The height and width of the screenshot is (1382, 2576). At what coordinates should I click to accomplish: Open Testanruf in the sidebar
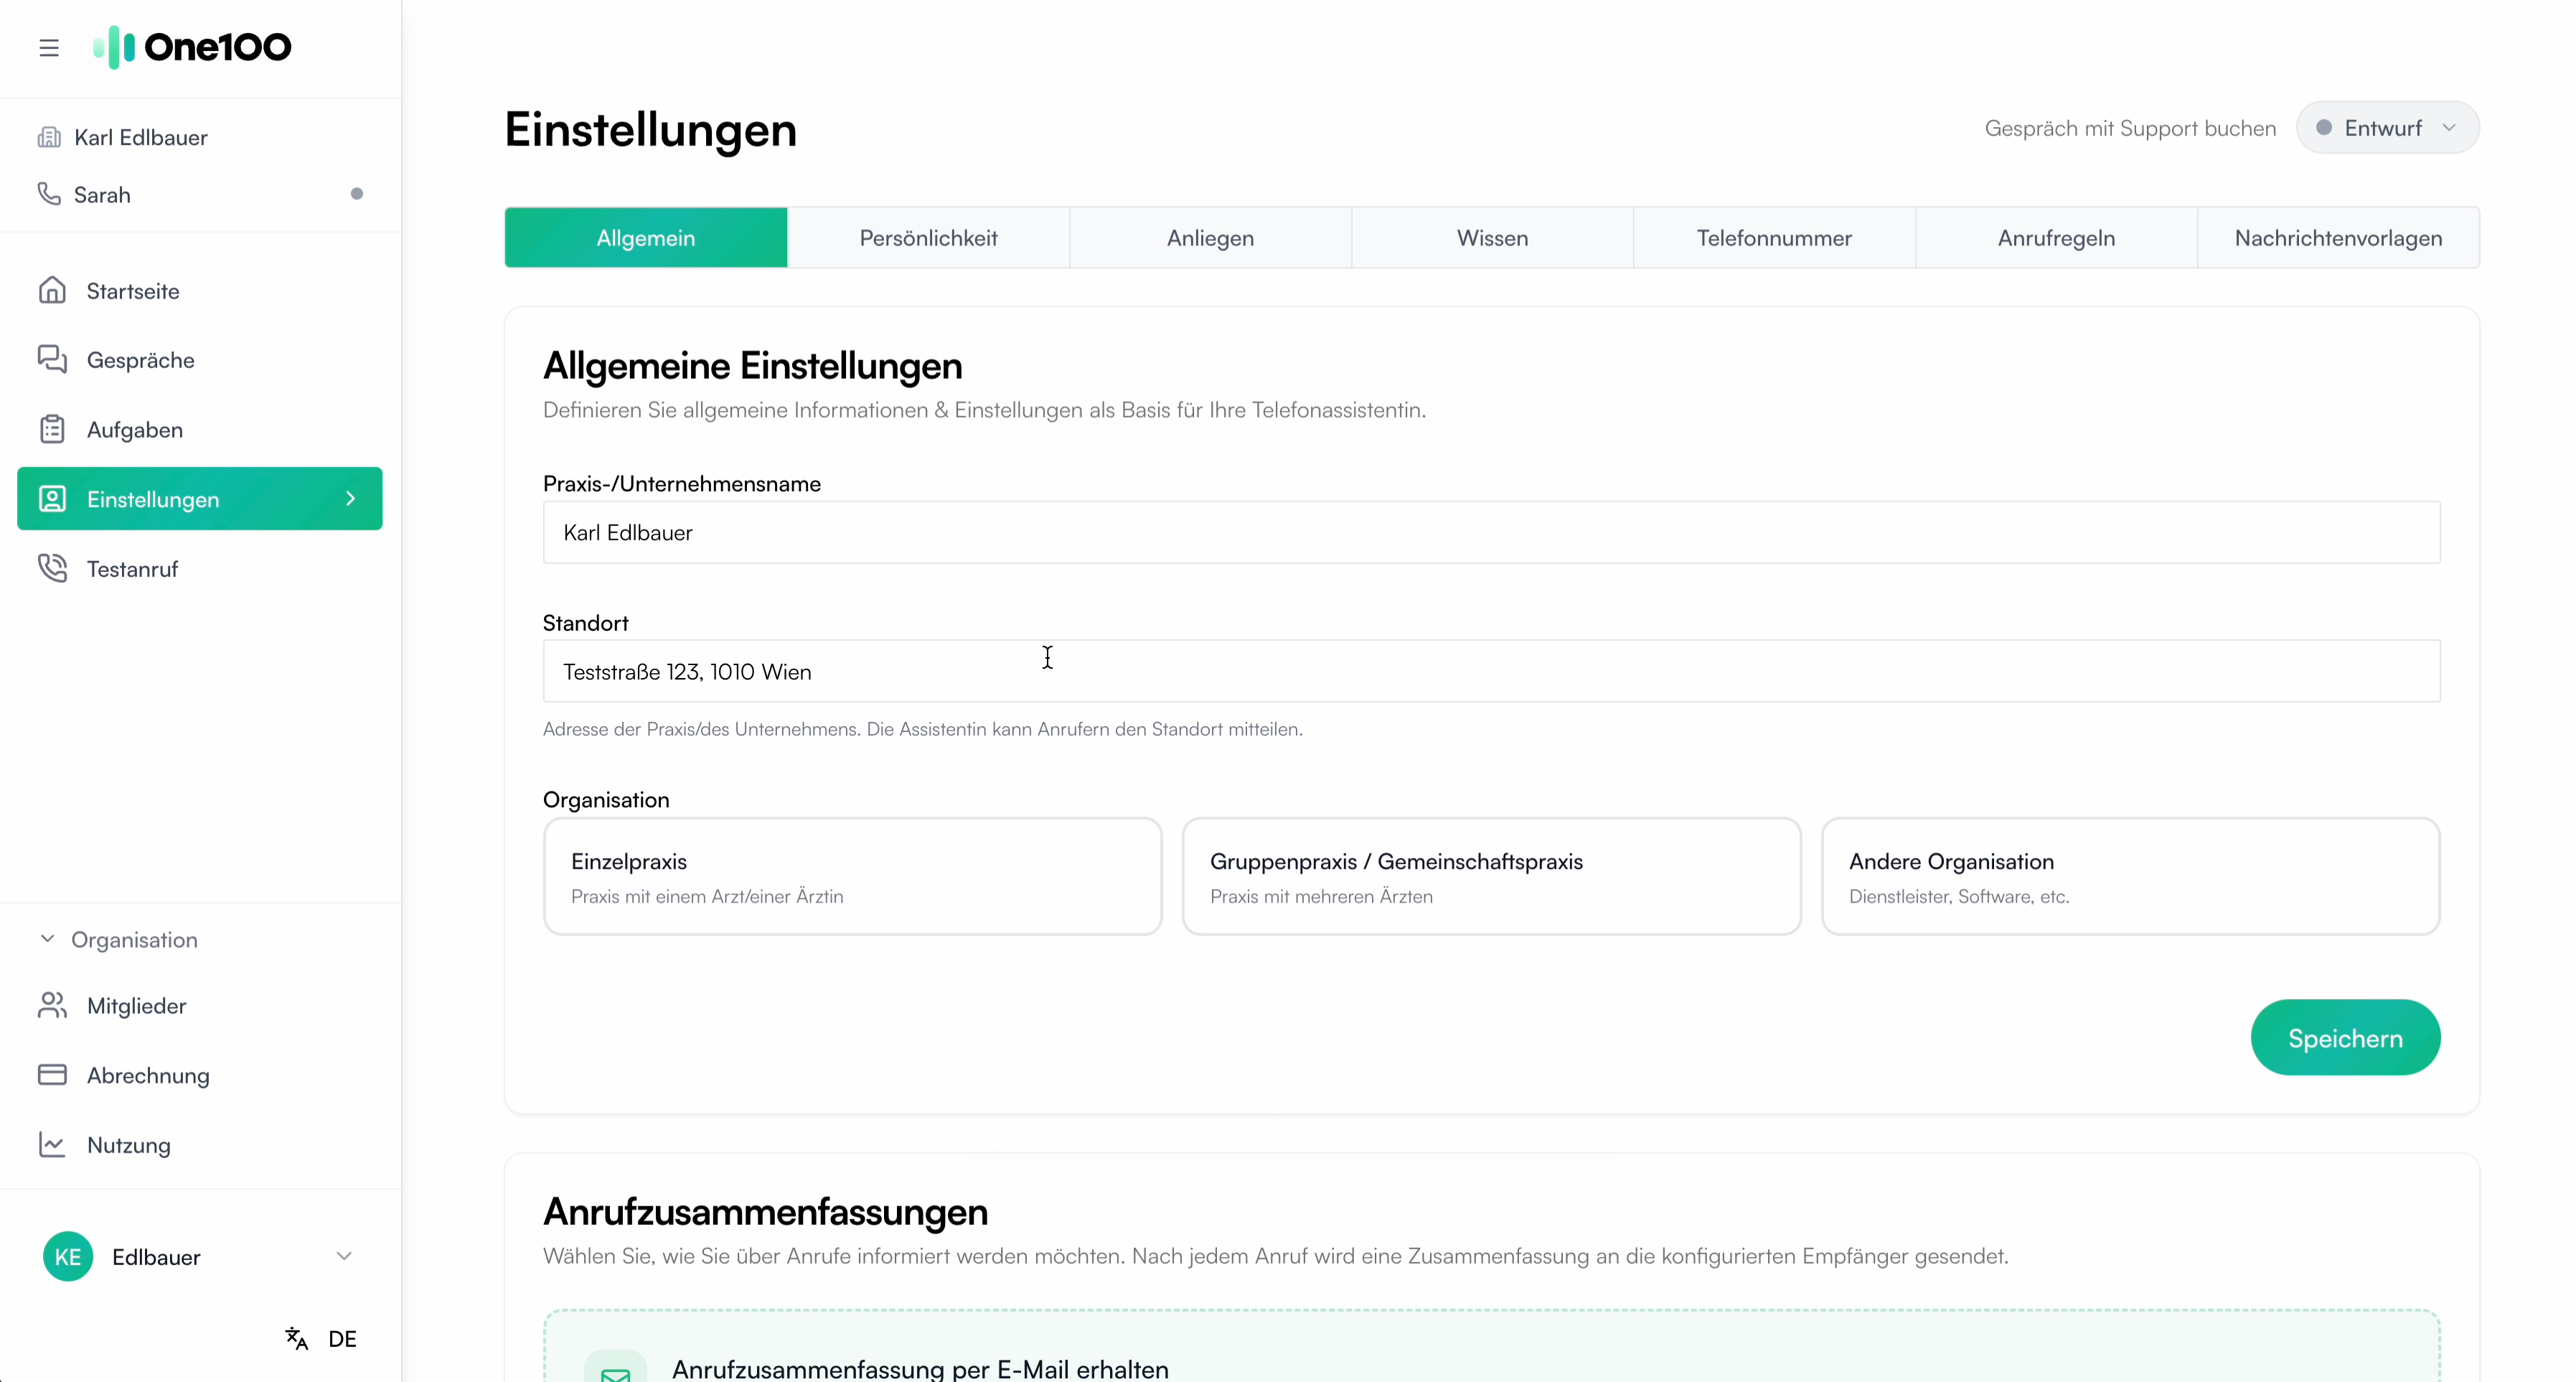[x=200, y=568]
